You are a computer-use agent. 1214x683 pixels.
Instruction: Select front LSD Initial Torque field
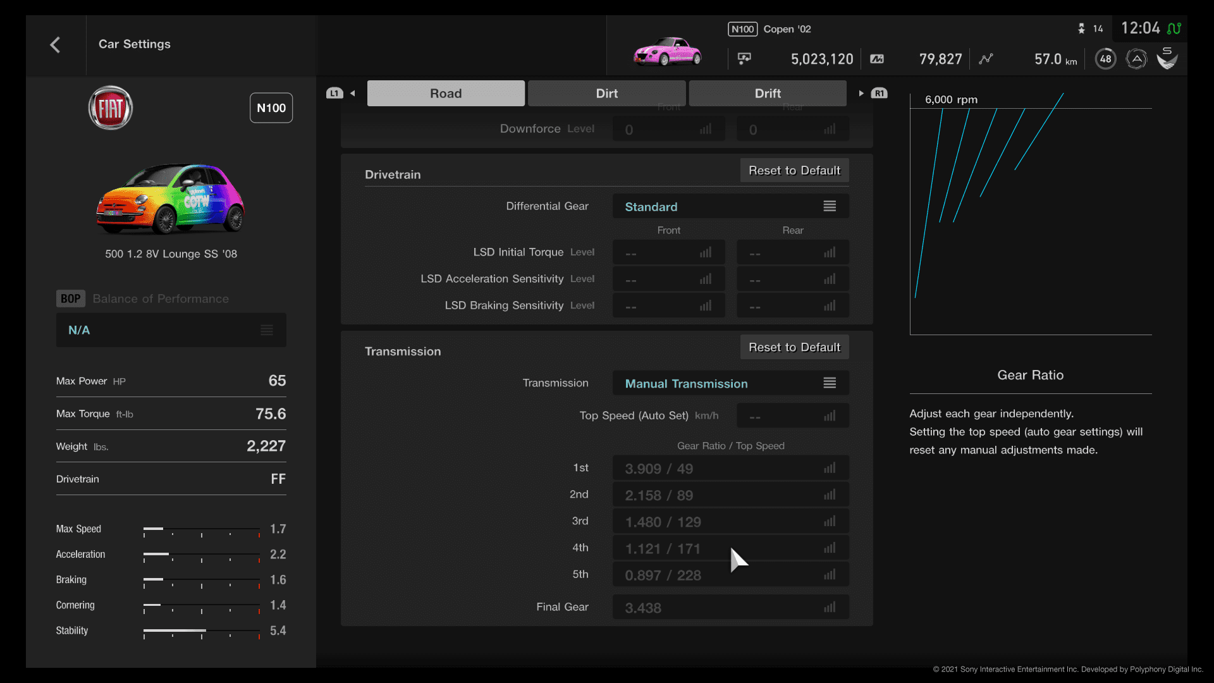click(669, 252)
